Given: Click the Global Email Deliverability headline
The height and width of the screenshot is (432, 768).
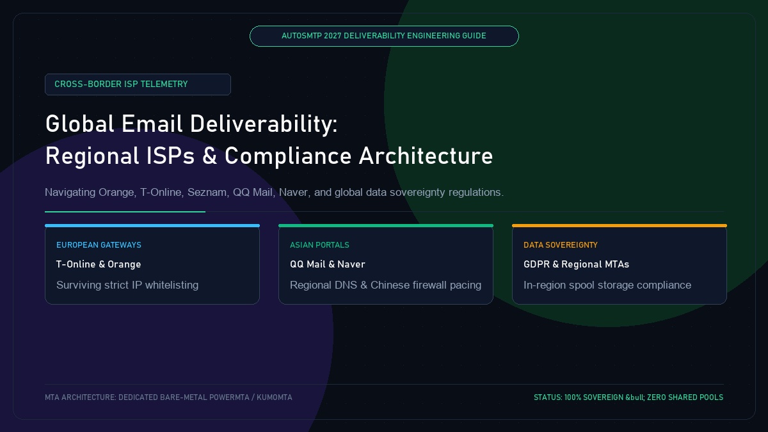Looking at the screenshot, I should coord(191,124).
